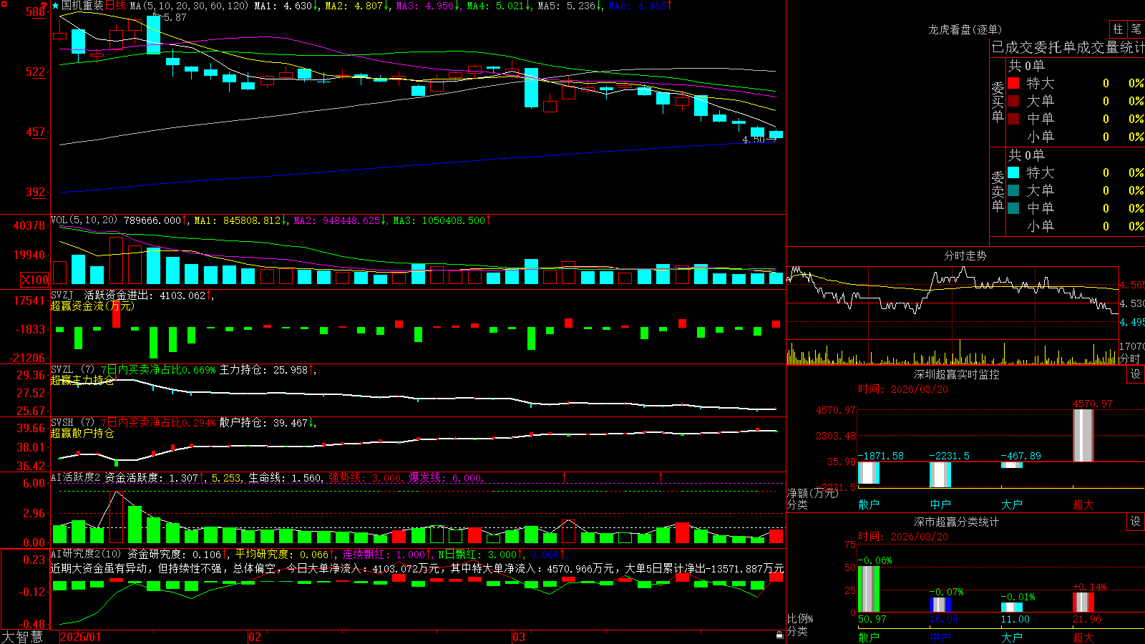1145x644 pixels.
Task: Click the 超大 bar valued 4570.97
Action: (1083, 435)
